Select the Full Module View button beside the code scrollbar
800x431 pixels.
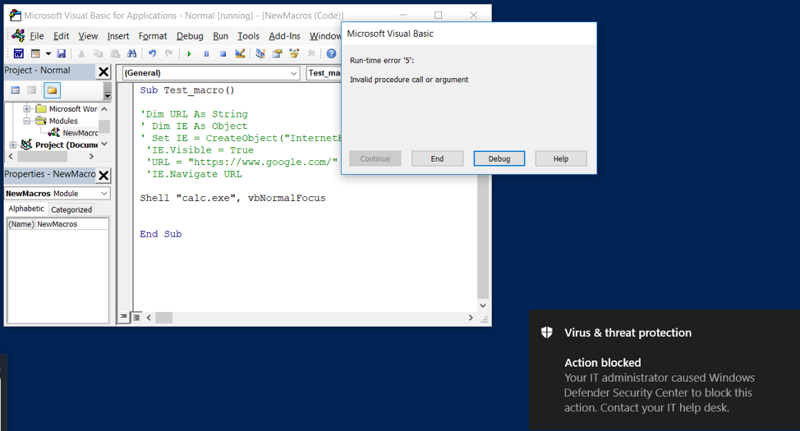(x=136, y=317)
